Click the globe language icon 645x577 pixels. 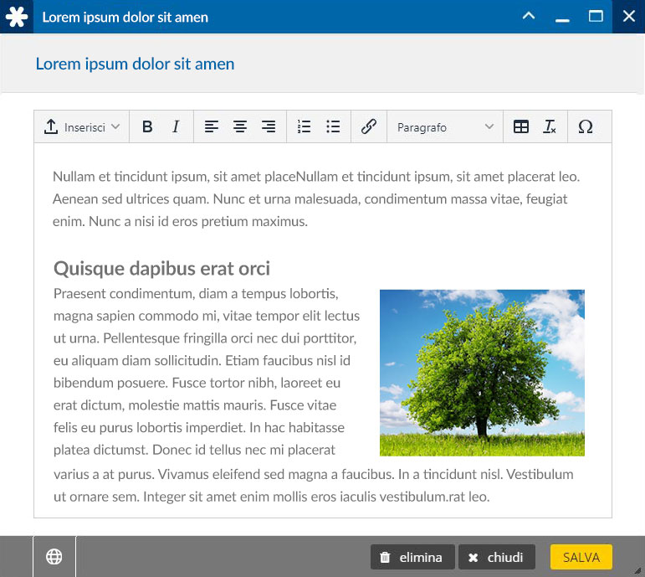point(54,557)
